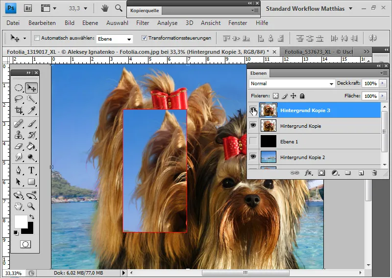Viewport: 392px width, 278px height.
Task: Toggle lock image pixels
Action: point(285,95)
